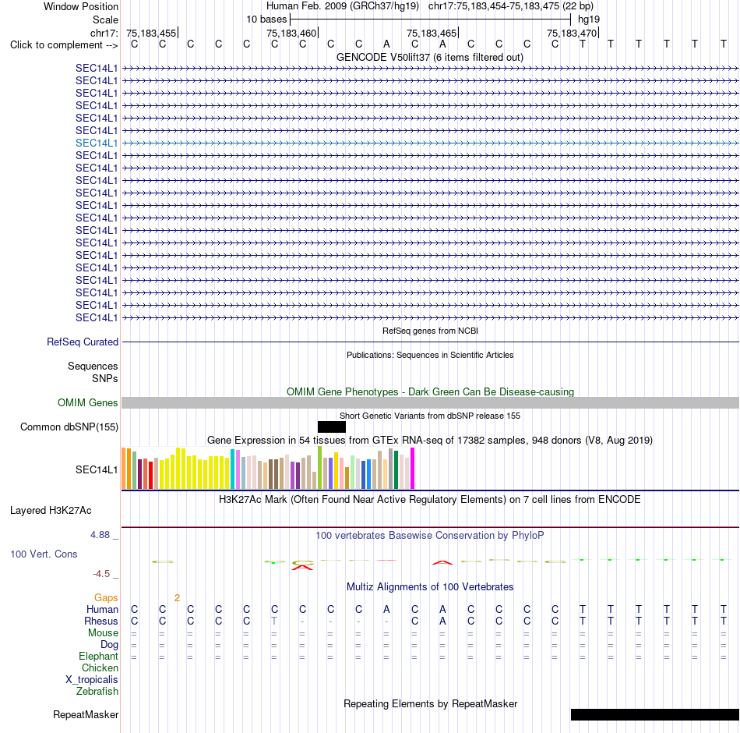Select the gray OMIM Genes item bar
The width and height of the screenshot is (740, 733).
430,402
